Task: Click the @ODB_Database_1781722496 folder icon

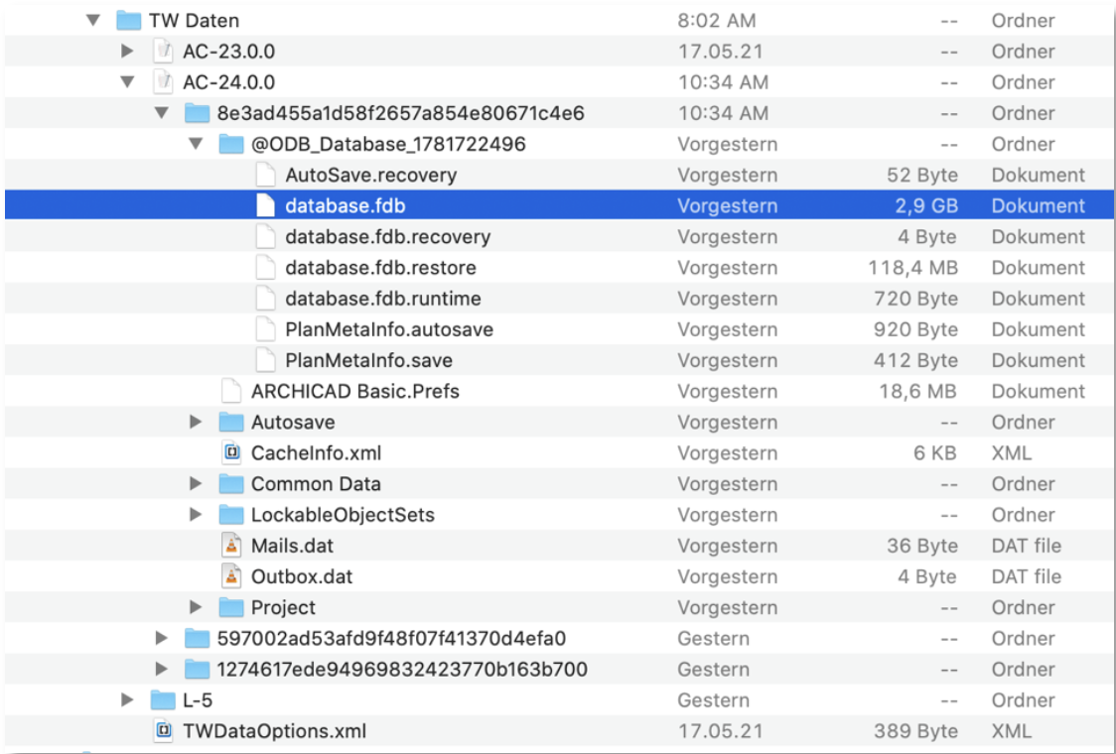Action: tap(230, 144)
